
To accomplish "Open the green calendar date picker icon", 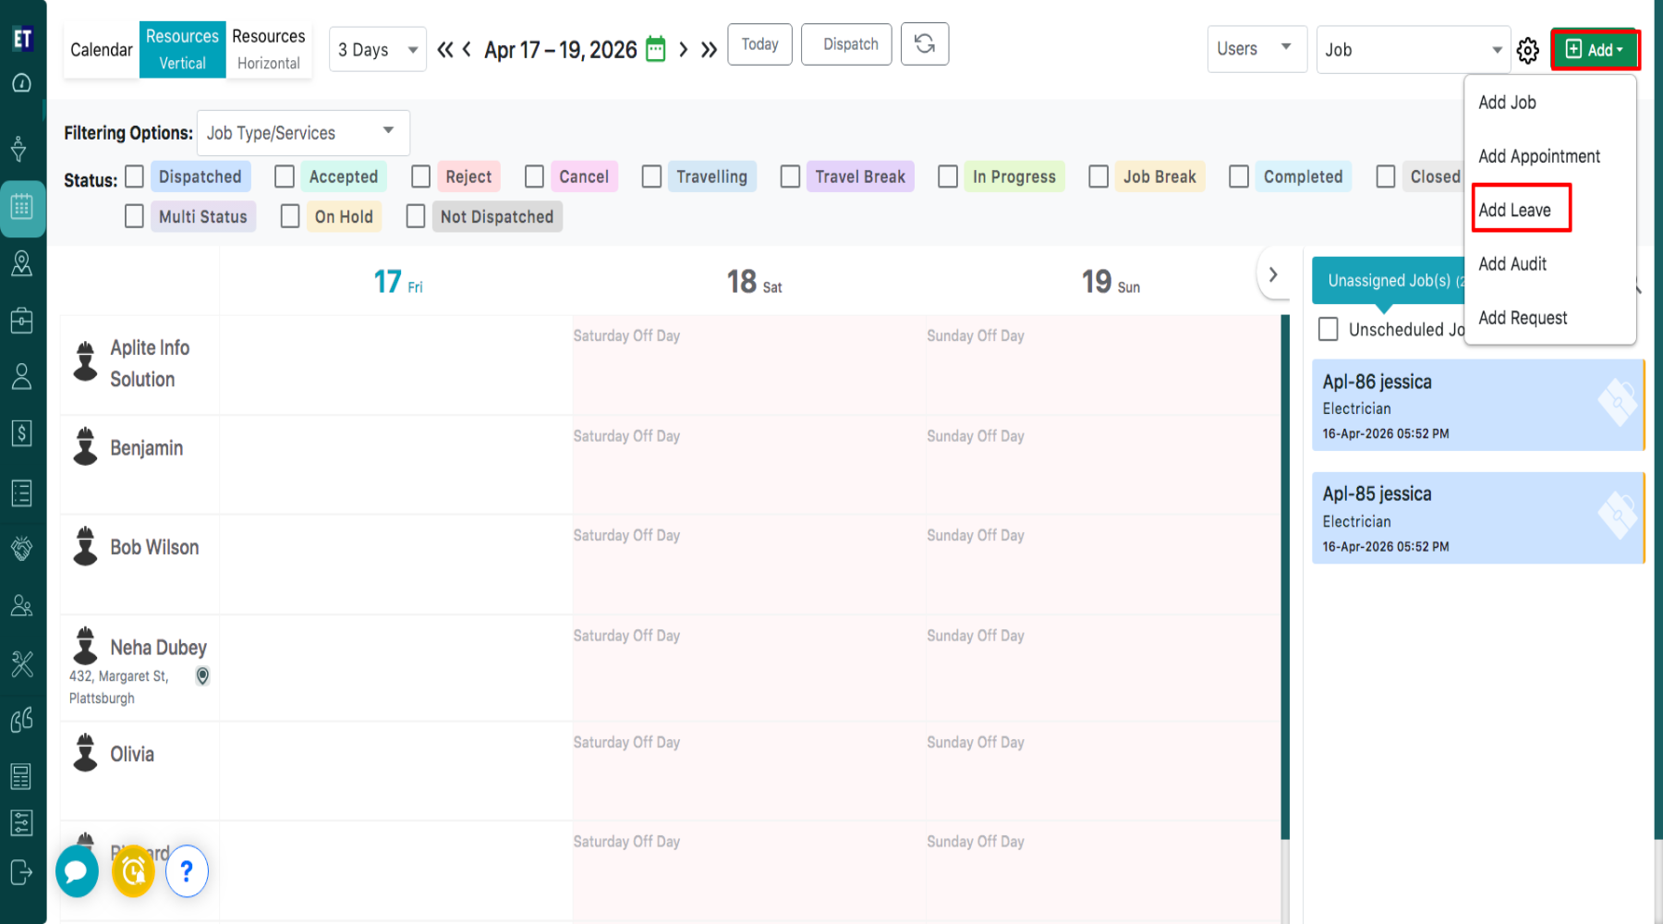I will 655,49.
